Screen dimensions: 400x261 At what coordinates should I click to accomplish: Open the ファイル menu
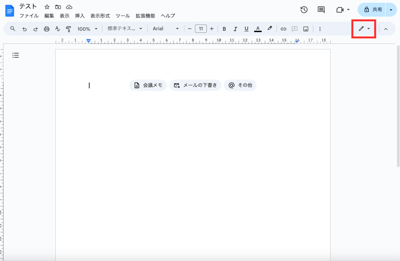click(29, 16)
